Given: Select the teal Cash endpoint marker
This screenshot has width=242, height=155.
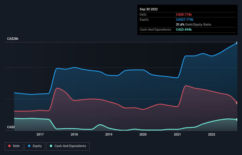Looking at the screenshot, I should click(x=237, y=120).
